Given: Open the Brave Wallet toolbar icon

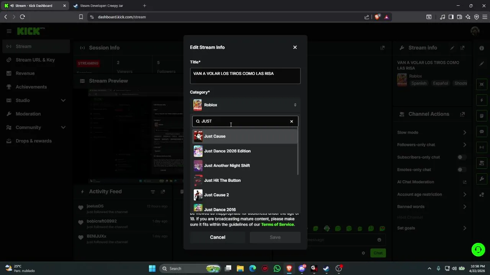Looking at the screenshot, I should click(x=459, y=17).
